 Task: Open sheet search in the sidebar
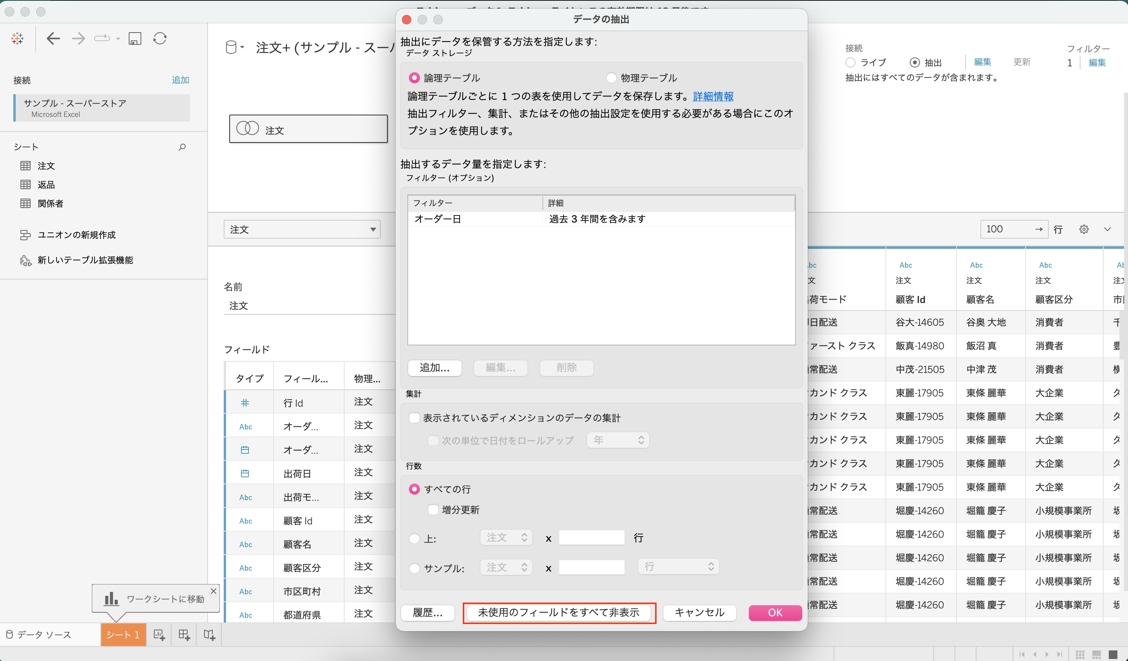click(x=182, y=147)
